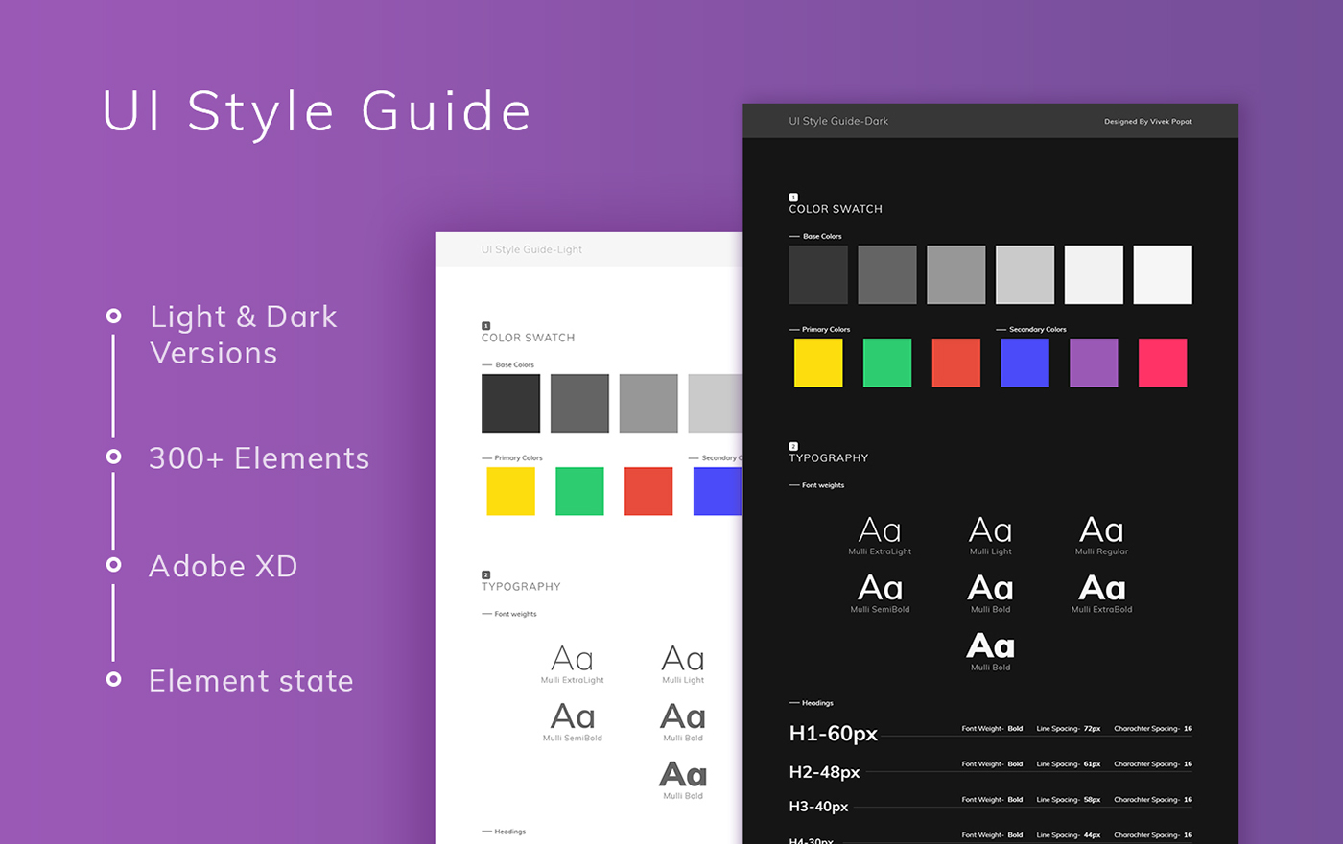Click the numbered badge above TYPOGRAPHY on dark guide
1343x844 pixels.
791,445
